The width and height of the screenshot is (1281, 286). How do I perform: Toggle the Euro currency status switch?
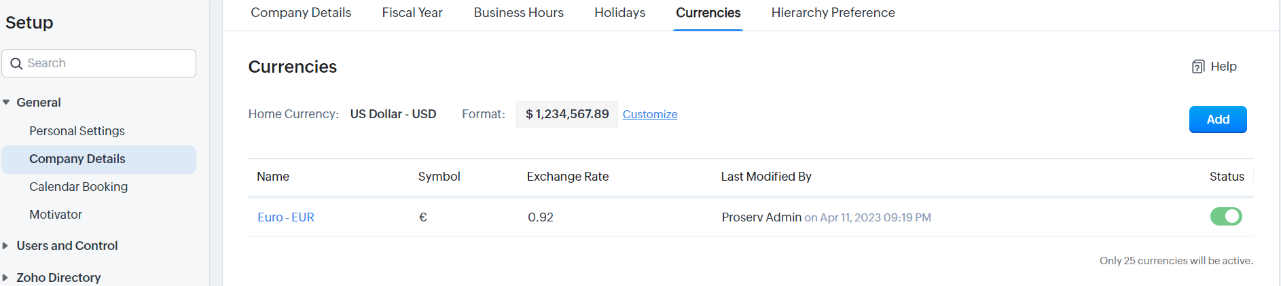point(1226,217)
